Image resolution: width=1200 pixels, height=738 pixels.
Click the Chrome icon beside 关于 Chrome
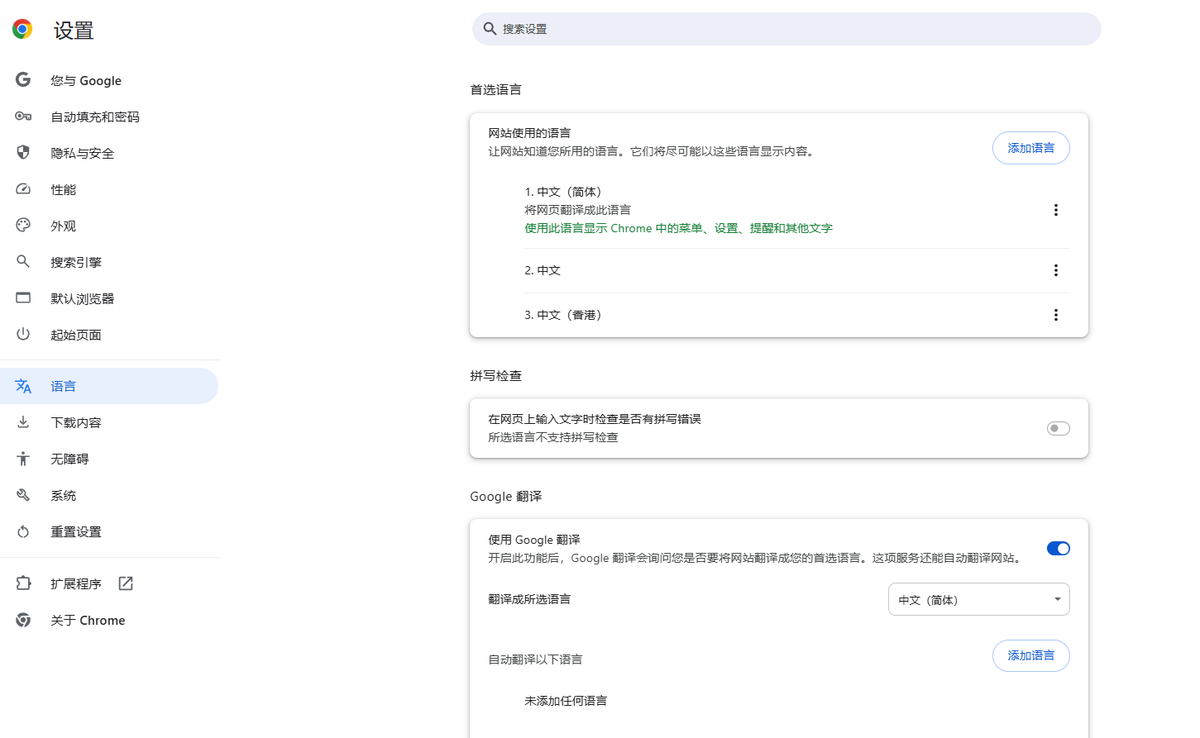point(23,620)
